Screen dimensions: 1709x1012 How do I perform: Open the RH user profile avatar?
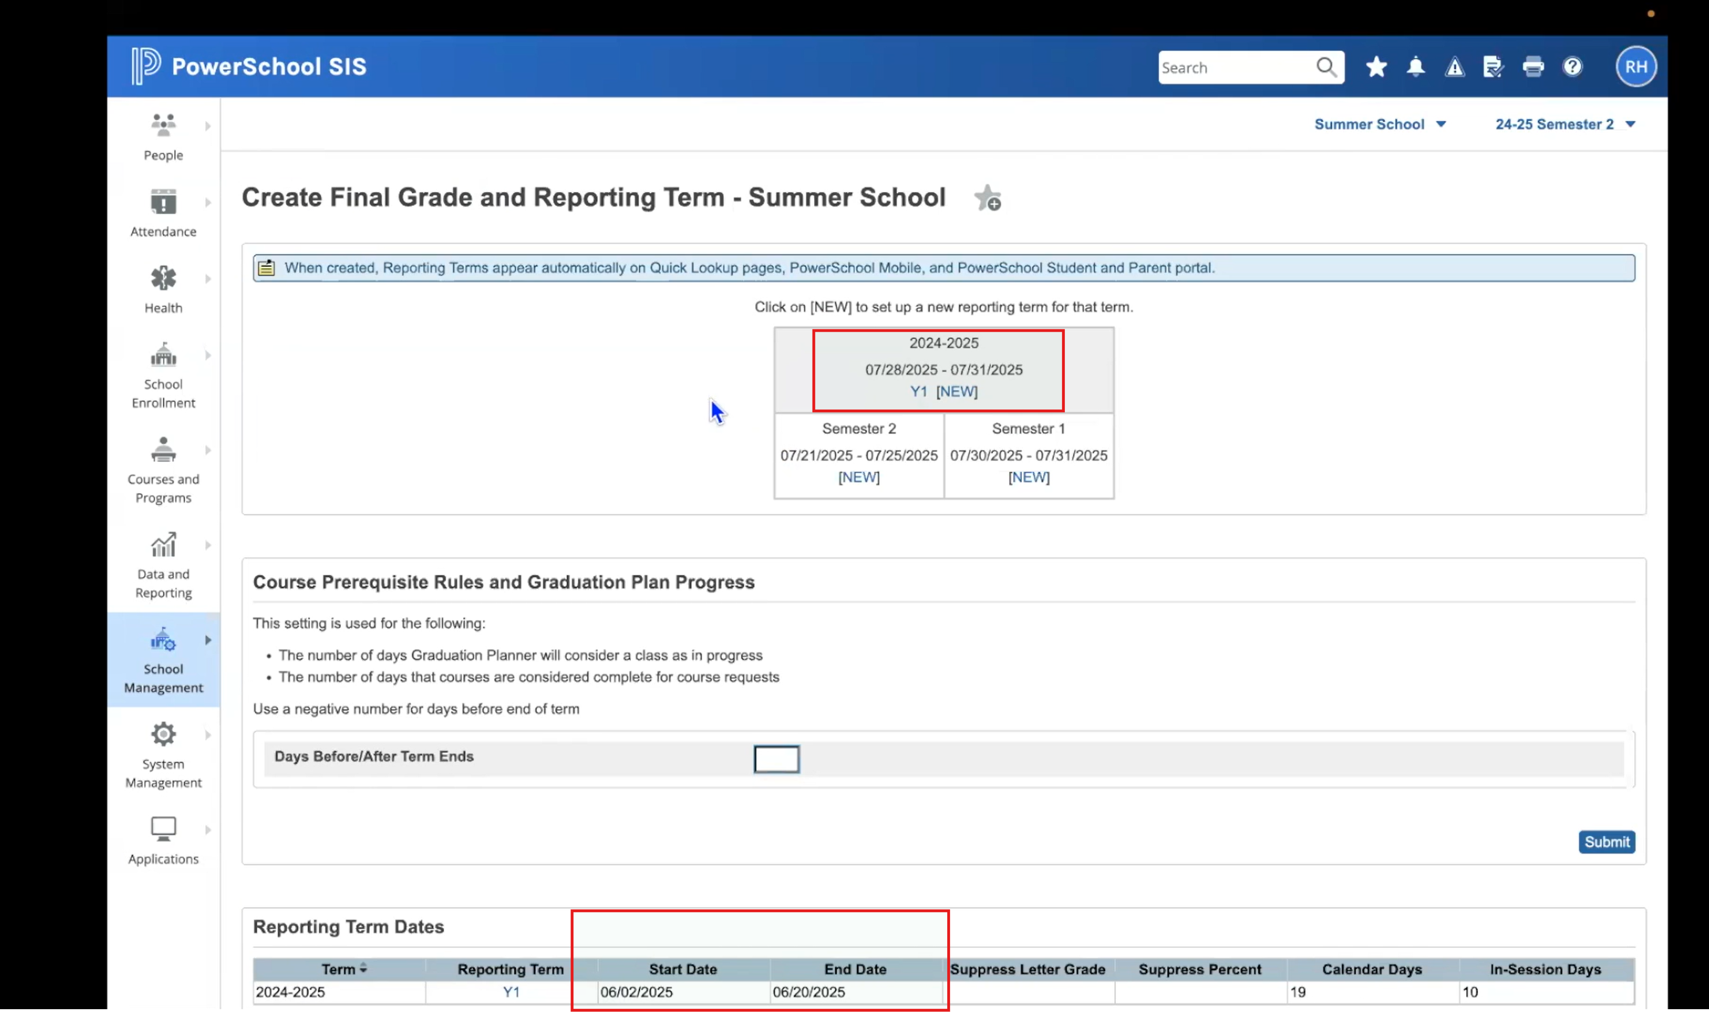tap(1635, 67)
